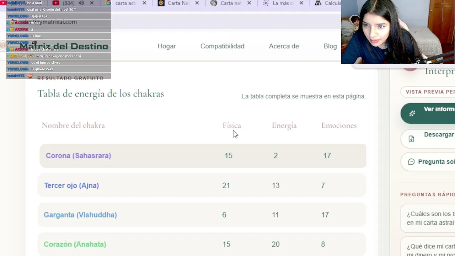Click the heading Tabla de energía de los chakras
The width and height of the screenshot is (455, 256).
click(x=101, y=94)
